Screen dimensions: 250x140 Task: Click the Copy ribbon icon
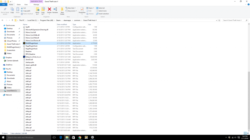tap(12, 9)
